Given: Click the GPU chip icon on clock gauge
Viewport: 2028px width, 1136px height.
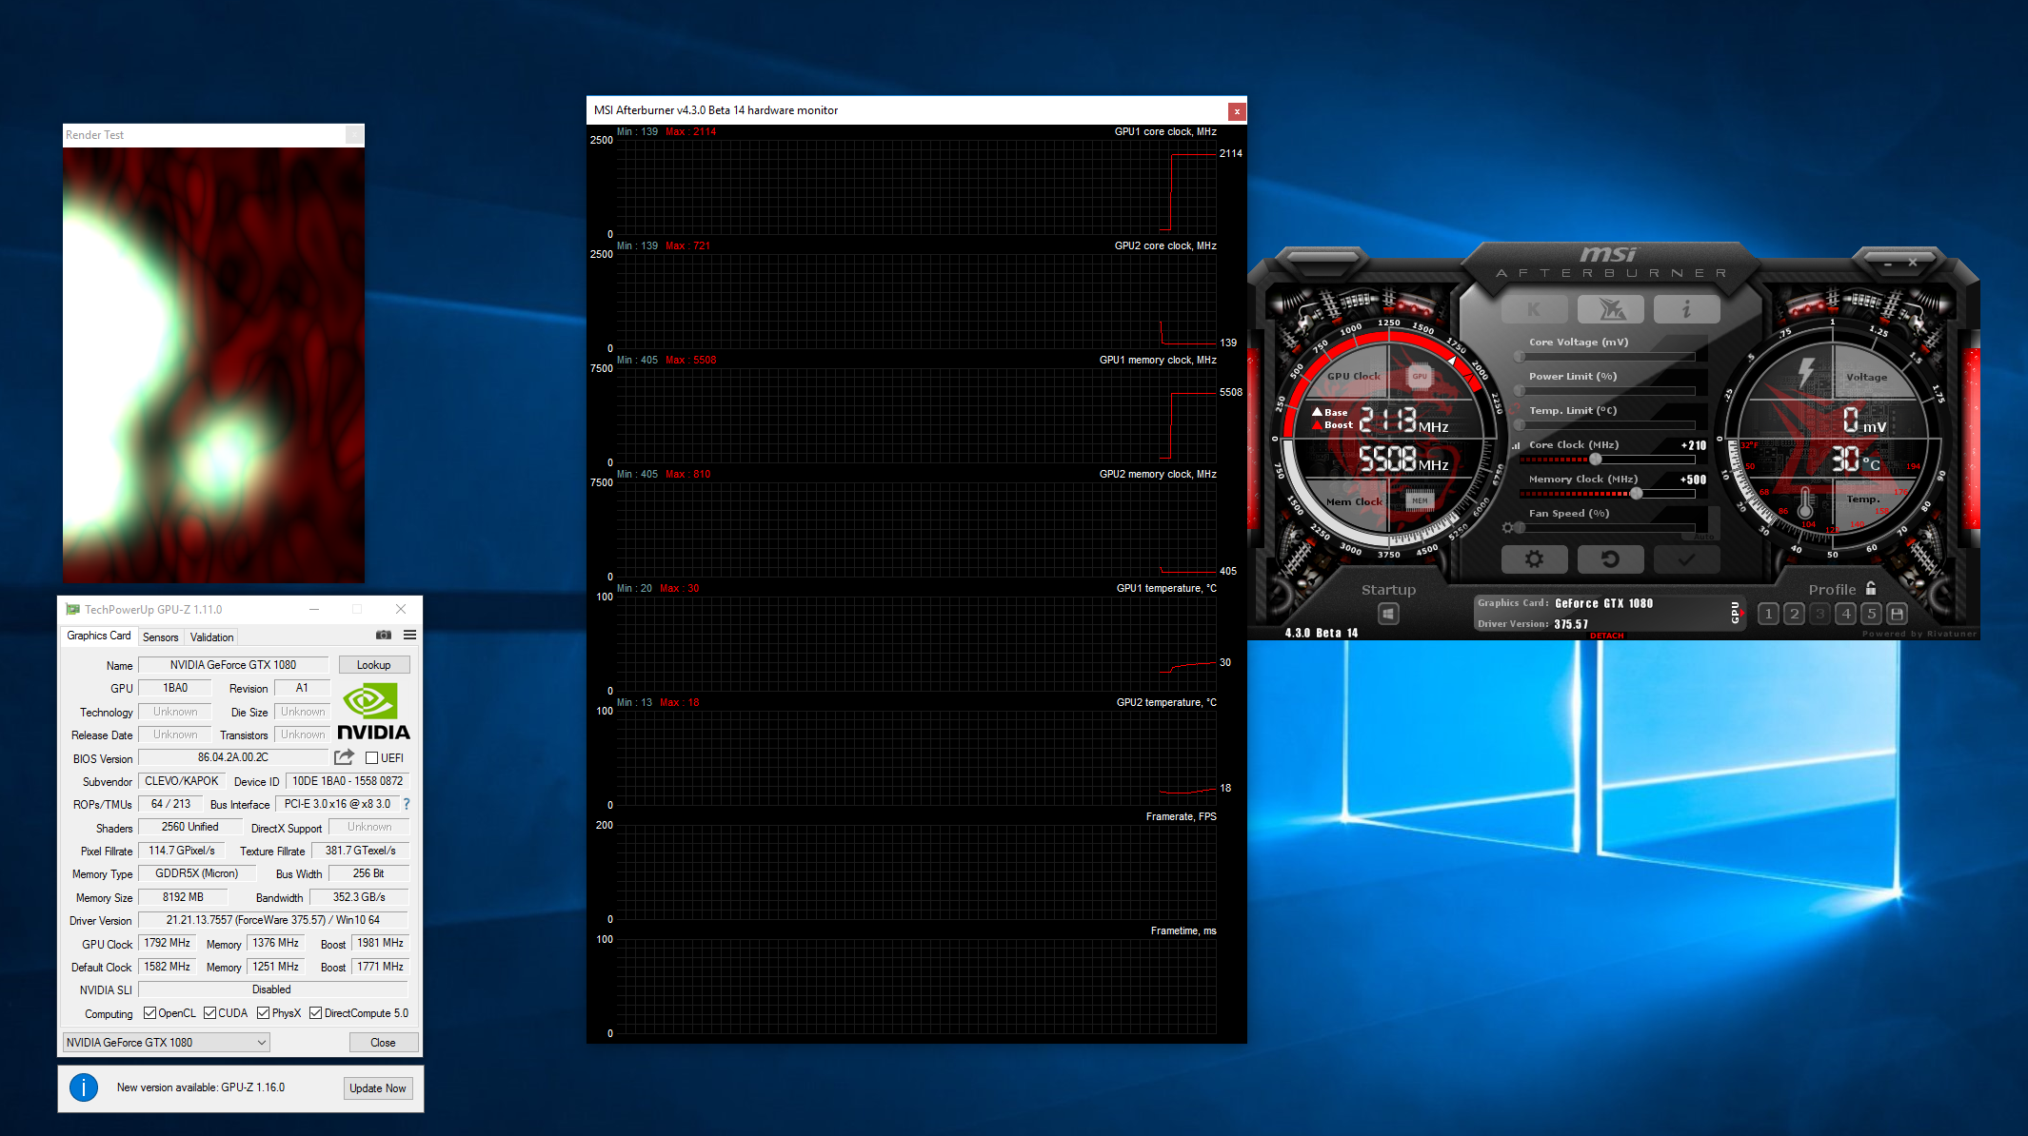Looking at the screenshot, I should tap(1420, 376).
